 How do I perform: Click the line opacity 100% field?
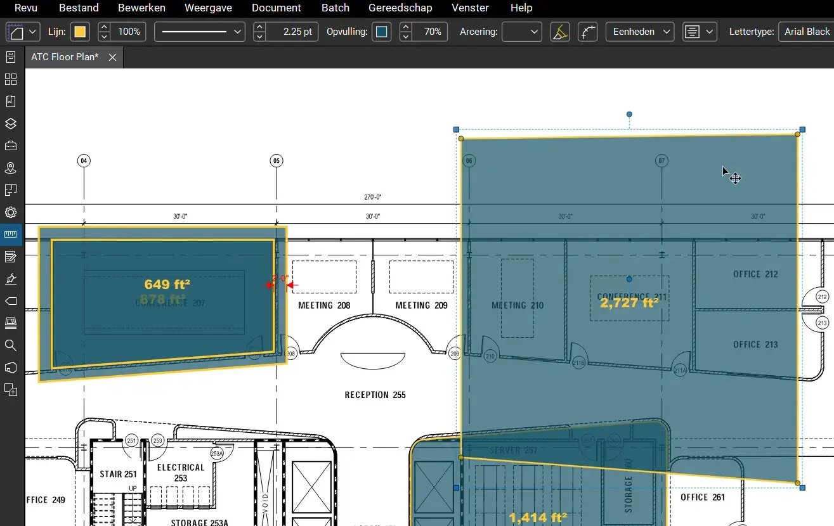(x=129, y=32)
